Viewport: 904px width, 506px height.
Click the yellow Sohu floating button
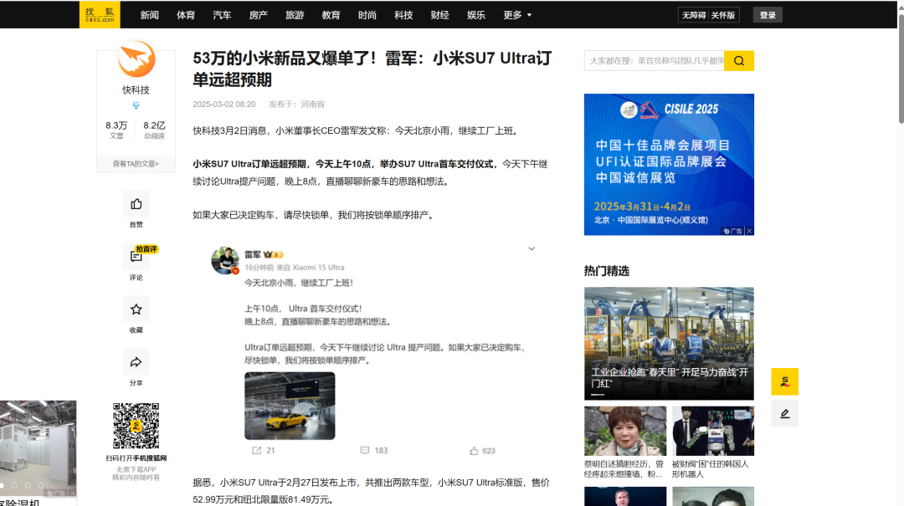click(x=784, y=381)
